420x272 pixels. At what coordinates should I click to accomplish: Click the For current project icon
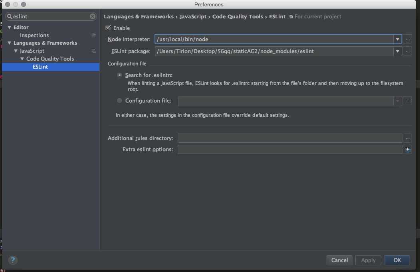(291, 17)
